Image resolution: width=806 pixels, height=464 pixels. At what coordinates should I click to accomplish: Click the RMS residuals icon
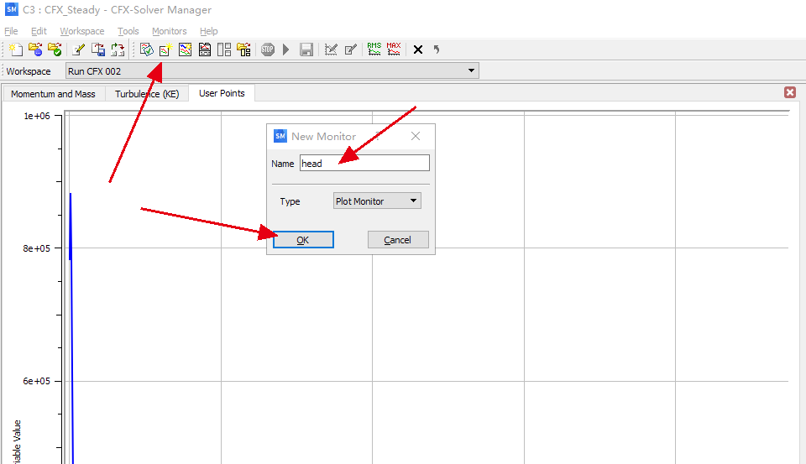tap(374, 50)
